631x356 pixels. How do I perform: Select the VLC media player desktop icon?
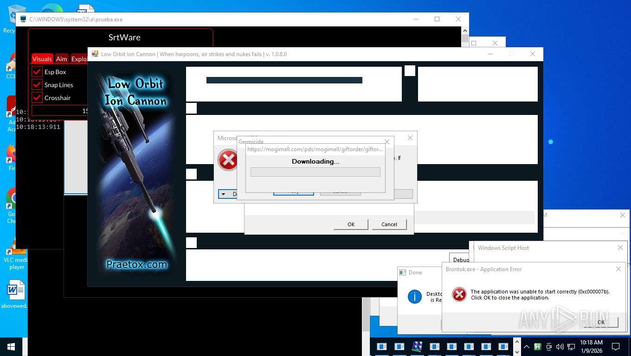tap(17, 256)
